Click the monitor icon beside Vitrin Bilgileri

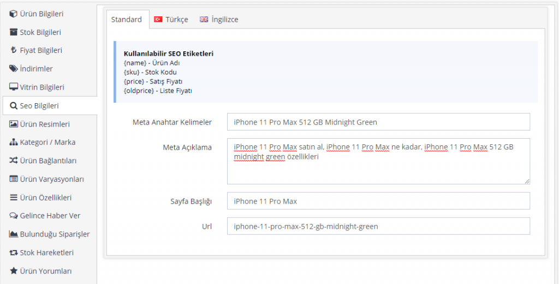[x=14, y=87]
